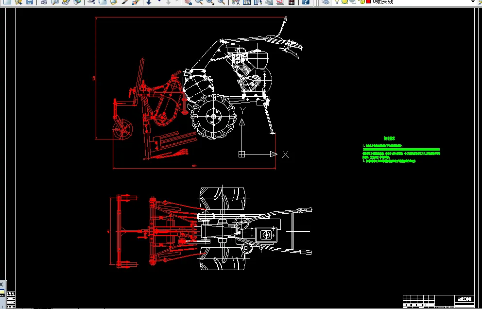This screenshot has width=482, height=309.
Task: Click the Publish icon in toolbar
Action: pyautogui.click(x=66, y=2)
